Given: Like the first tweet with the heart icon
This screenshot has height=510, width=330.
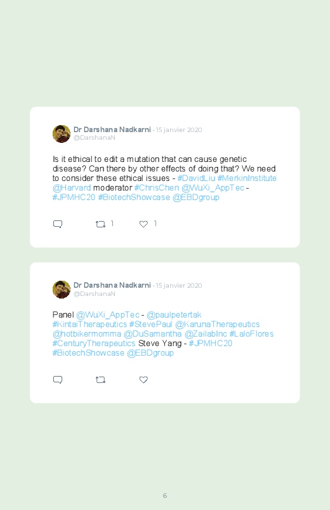Looking at the screenshot, I should pyautogui.click(x=143, y=224).
